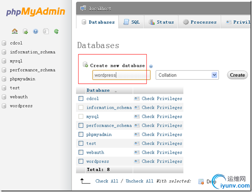Open the Processes tab
This screenshot has width=252, height=192.
pyautogui.click(x=200, y=22)
